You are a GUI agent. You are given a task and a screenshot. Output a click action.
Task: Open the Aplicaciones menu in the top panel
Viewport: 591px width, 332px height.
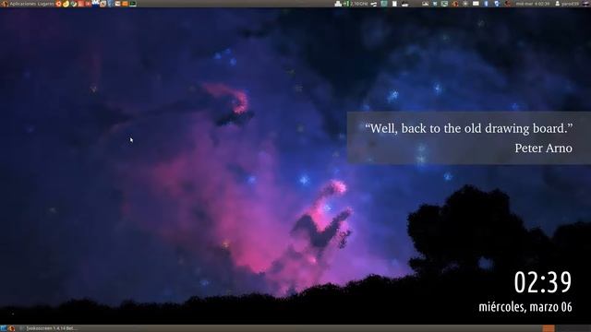pyautogui.click(x=22, y=4)
